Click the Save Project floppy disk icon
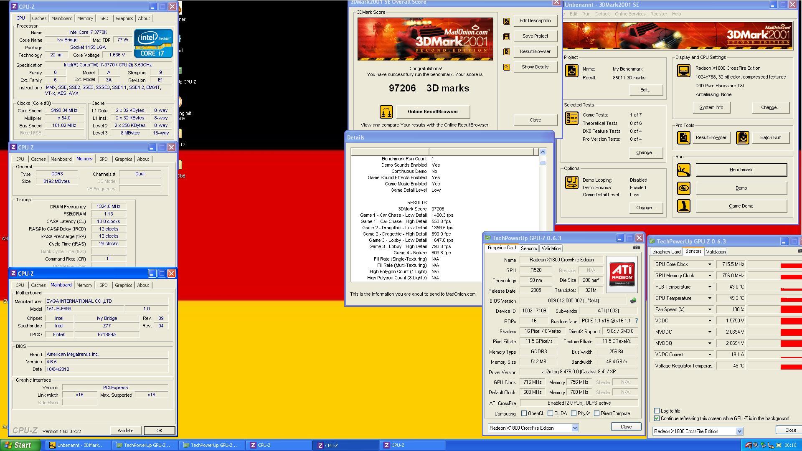This screenshot has width=802, height=451. click(x=507, y=37)
